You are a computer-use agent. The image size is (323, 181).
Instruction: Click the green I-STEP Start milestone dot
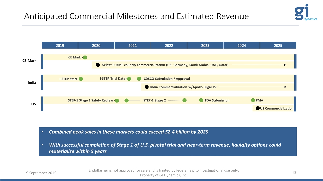[x=81, y=79]
